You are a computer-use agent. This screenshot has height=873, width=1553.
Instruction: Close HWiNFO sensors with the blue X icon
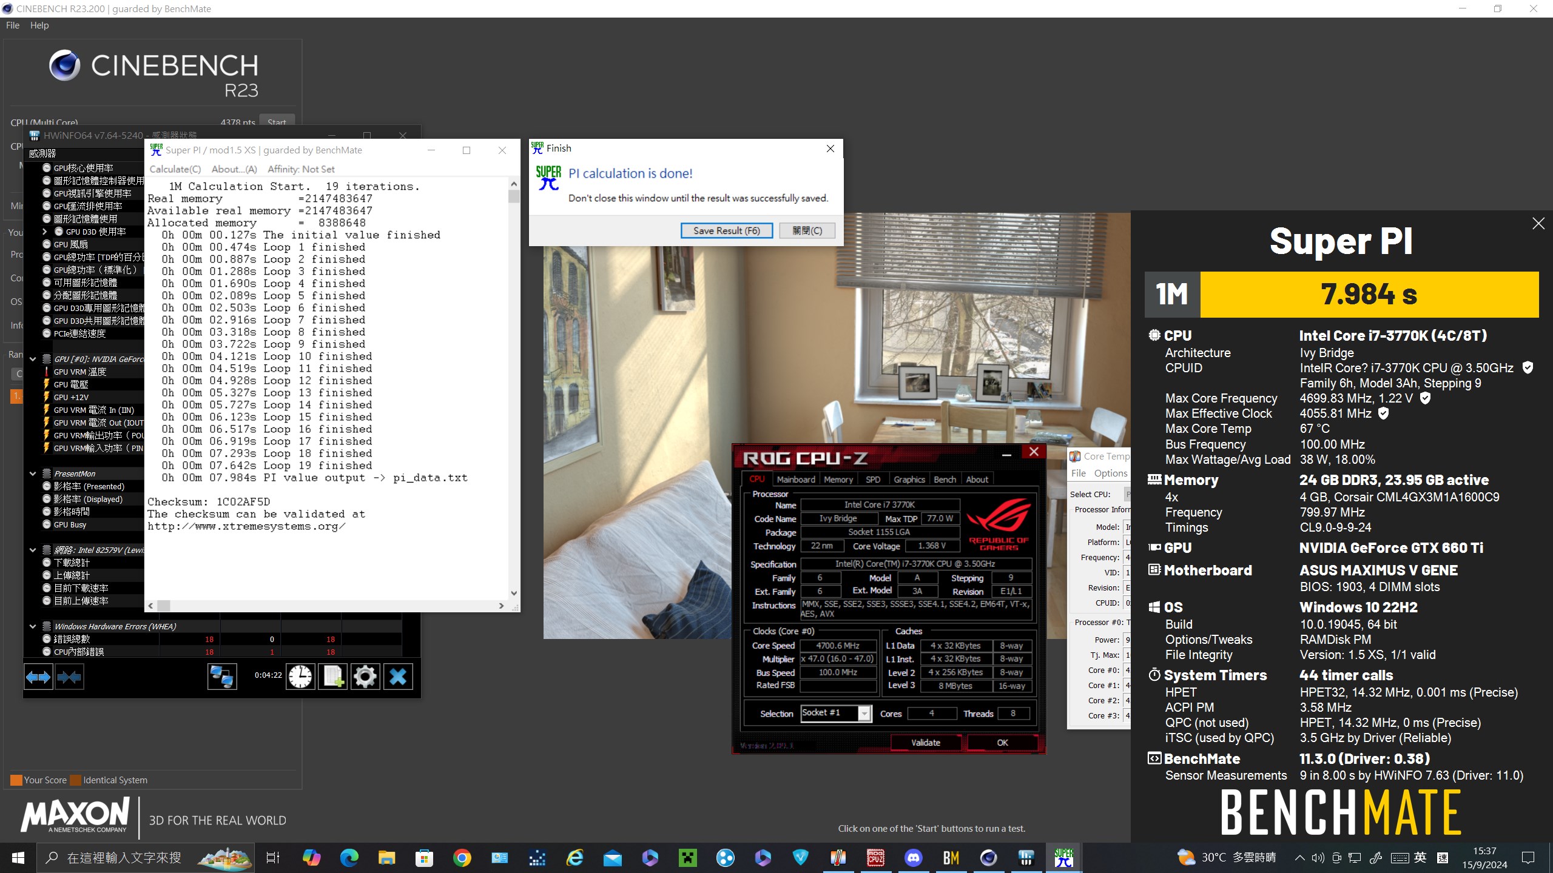point(398,677)
